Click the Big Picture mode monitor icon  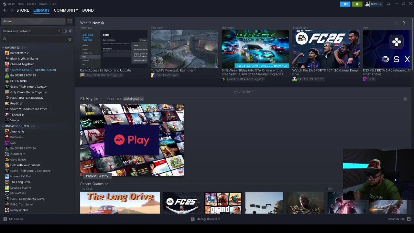pyautogui.click(x=388, y=4)
